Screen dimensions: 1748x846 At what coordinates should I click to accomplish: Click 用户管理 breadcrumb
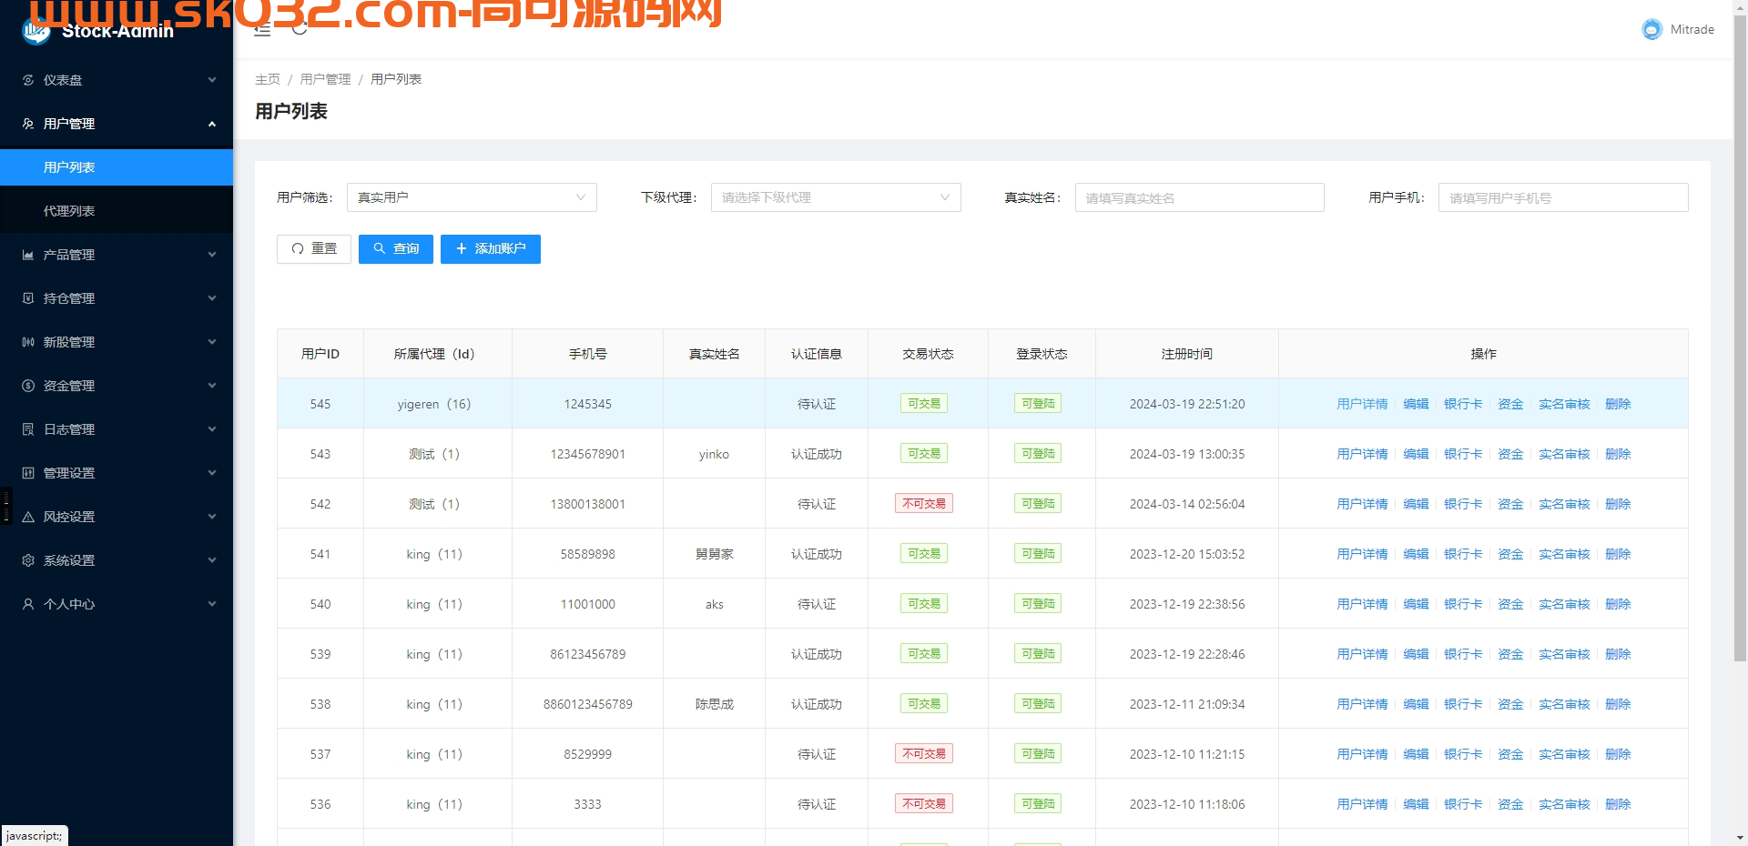click(325, 79)
